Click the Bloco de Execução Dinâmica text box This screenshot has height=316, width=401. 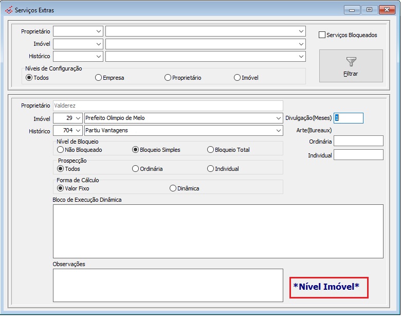[x=218, y=231]
